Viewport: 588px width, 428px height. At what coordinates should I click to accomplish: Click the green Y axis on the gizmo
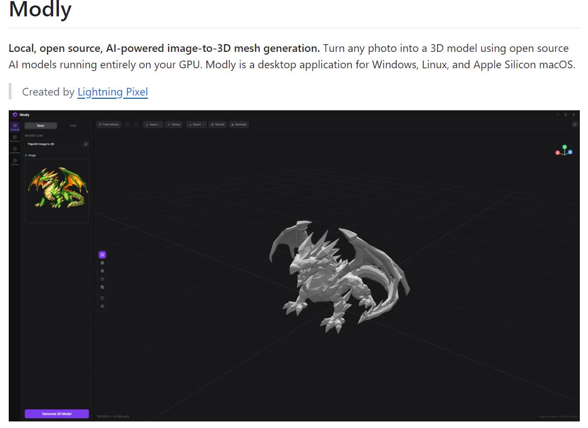pyautogui.click(x=565, y=147)
